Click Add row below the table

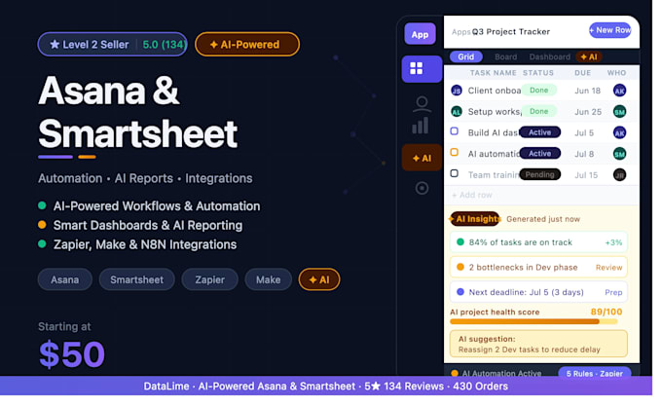coord(472,195)
